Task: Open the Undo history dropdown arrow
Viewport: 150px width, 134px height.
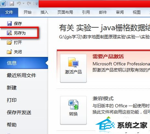Action: pos(23,4)
